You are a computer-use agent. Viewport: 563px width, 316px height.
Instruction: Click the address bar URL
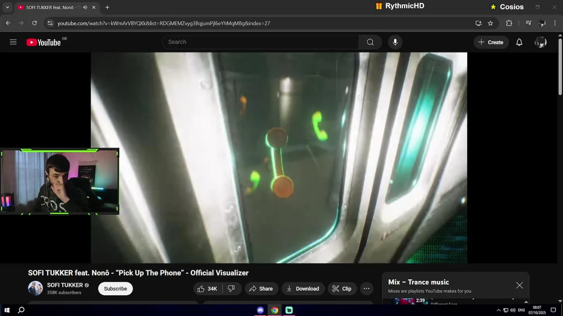(x=164, y=23)
